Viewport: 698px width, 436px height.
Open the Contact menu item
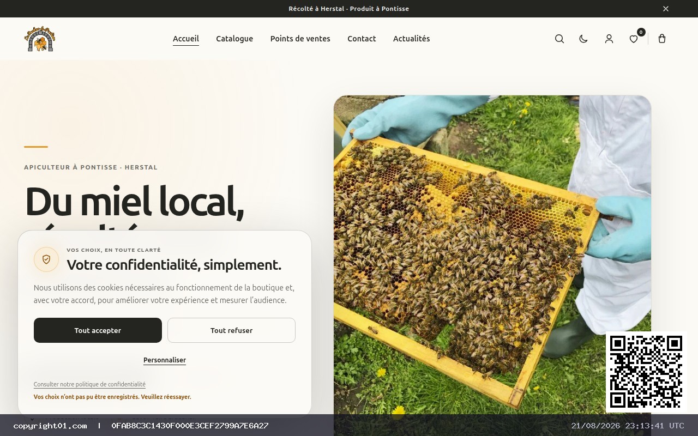362,39
